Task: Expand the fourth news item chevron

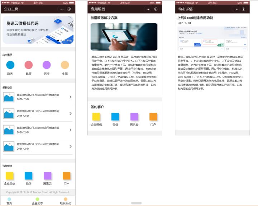Action: tap(71, 146)
